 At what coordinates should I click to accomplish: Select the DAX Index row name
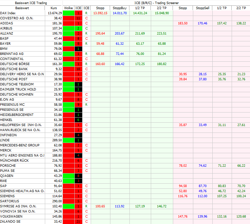(x=8, y=13)
